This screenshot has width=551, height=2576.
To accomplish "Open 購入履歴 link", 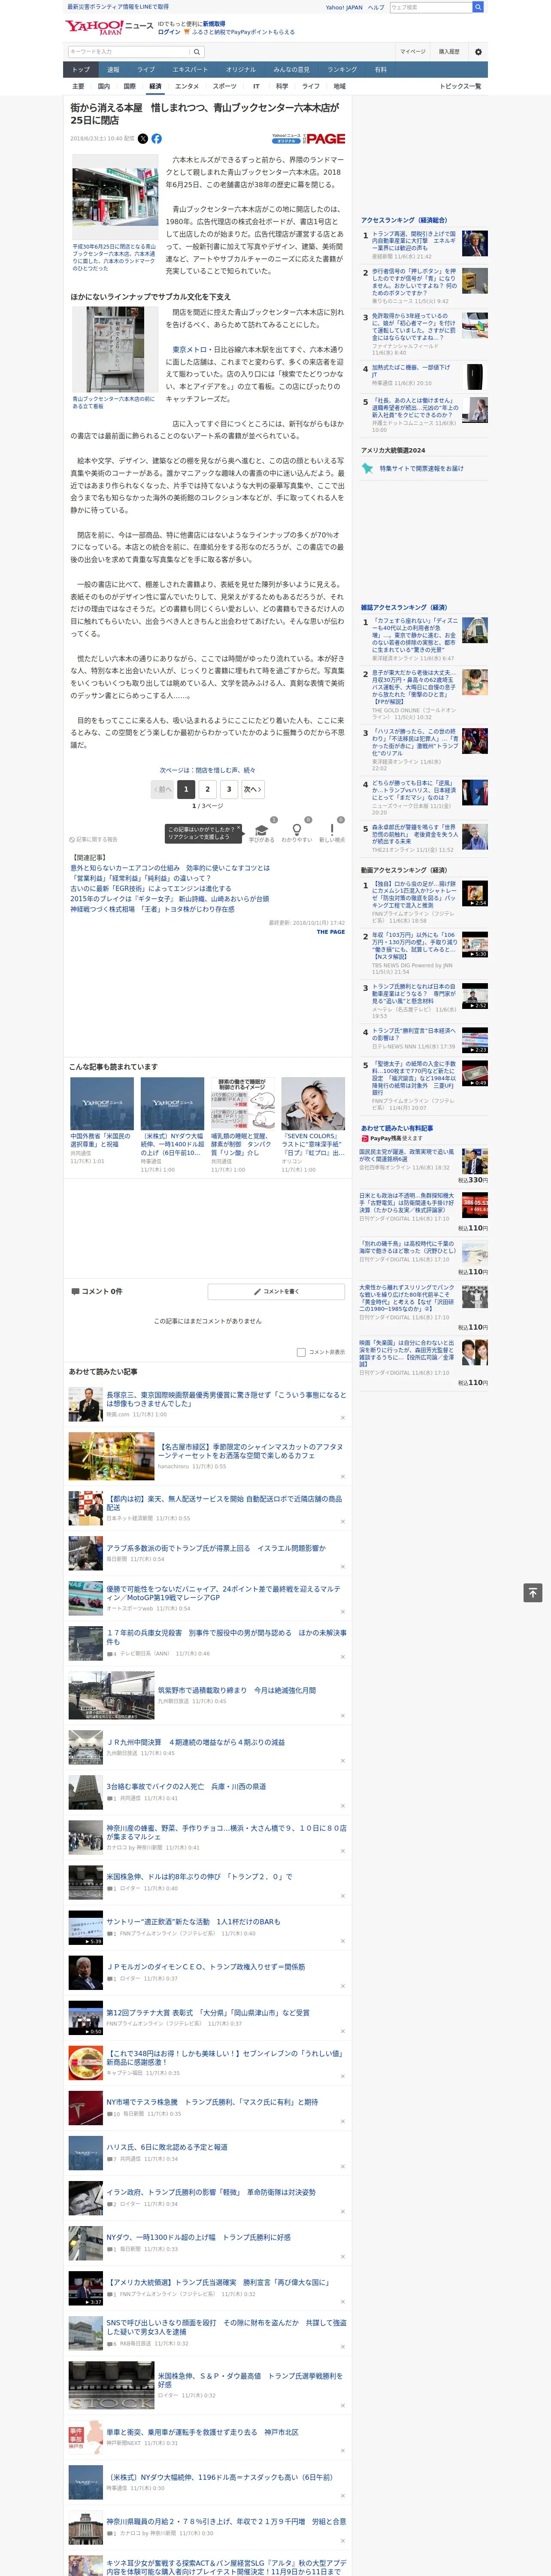I will coord(449,52).
